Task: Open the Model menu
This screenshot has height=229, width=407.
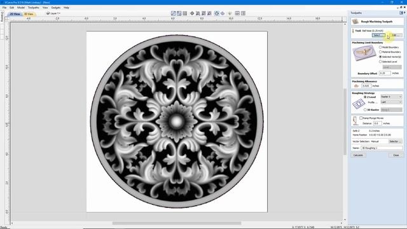Action: (21, 8)
